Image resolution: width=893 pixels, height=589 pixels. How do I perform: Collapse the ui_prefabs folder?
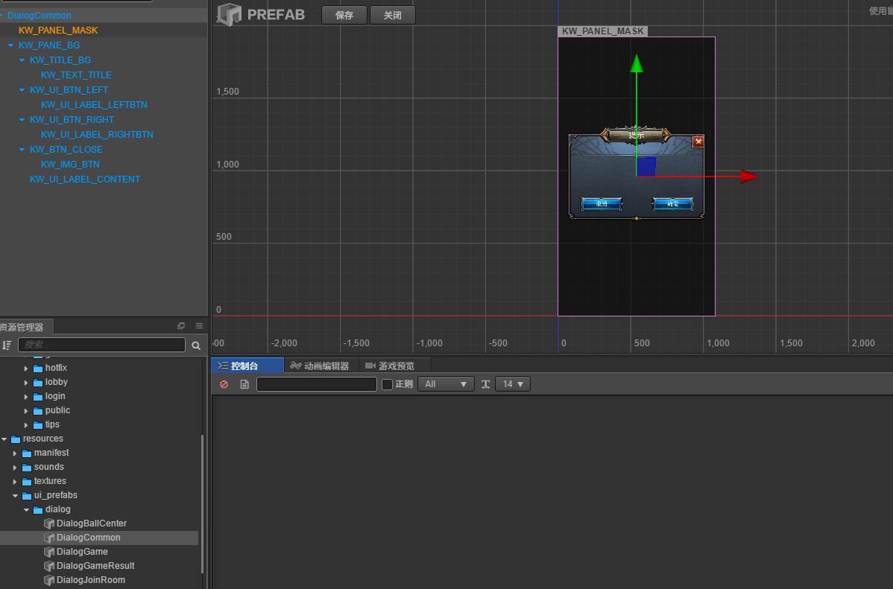point(16,496)
